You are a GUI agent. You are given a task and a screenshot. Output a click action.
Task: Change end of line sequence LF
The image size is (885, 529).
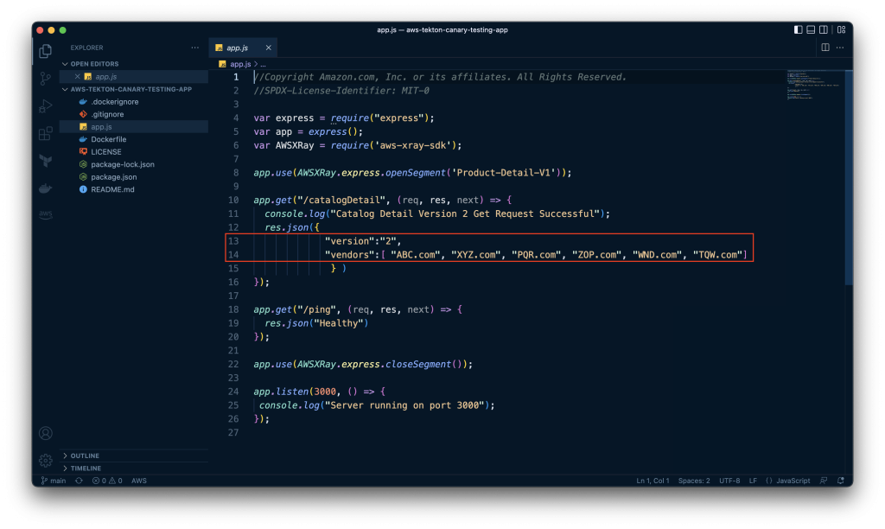[x=753, y=481]
